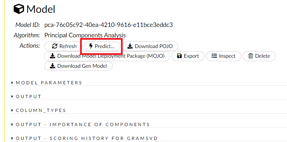Click the Refresh arrows icon
This screenshot has width=287, height=142.
point(55,46)
